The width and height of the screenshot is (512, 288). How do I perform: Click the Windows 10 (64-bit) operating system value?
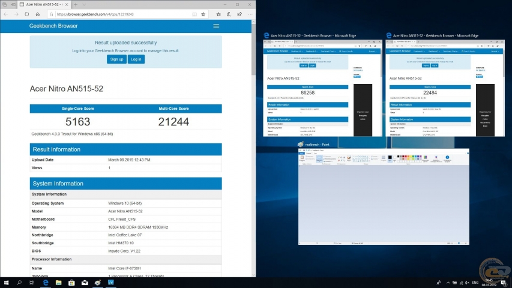point(125,203)
